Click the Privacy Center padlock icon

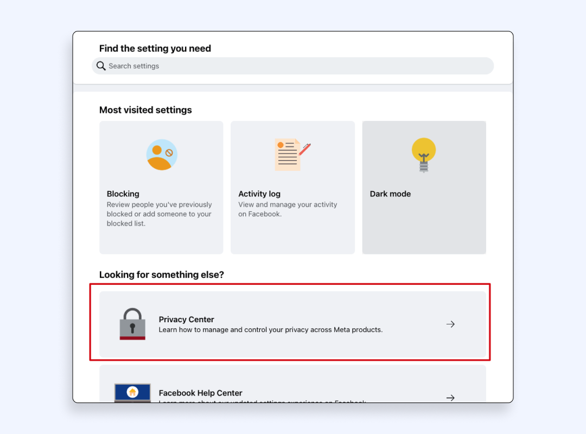coord(132,324)
